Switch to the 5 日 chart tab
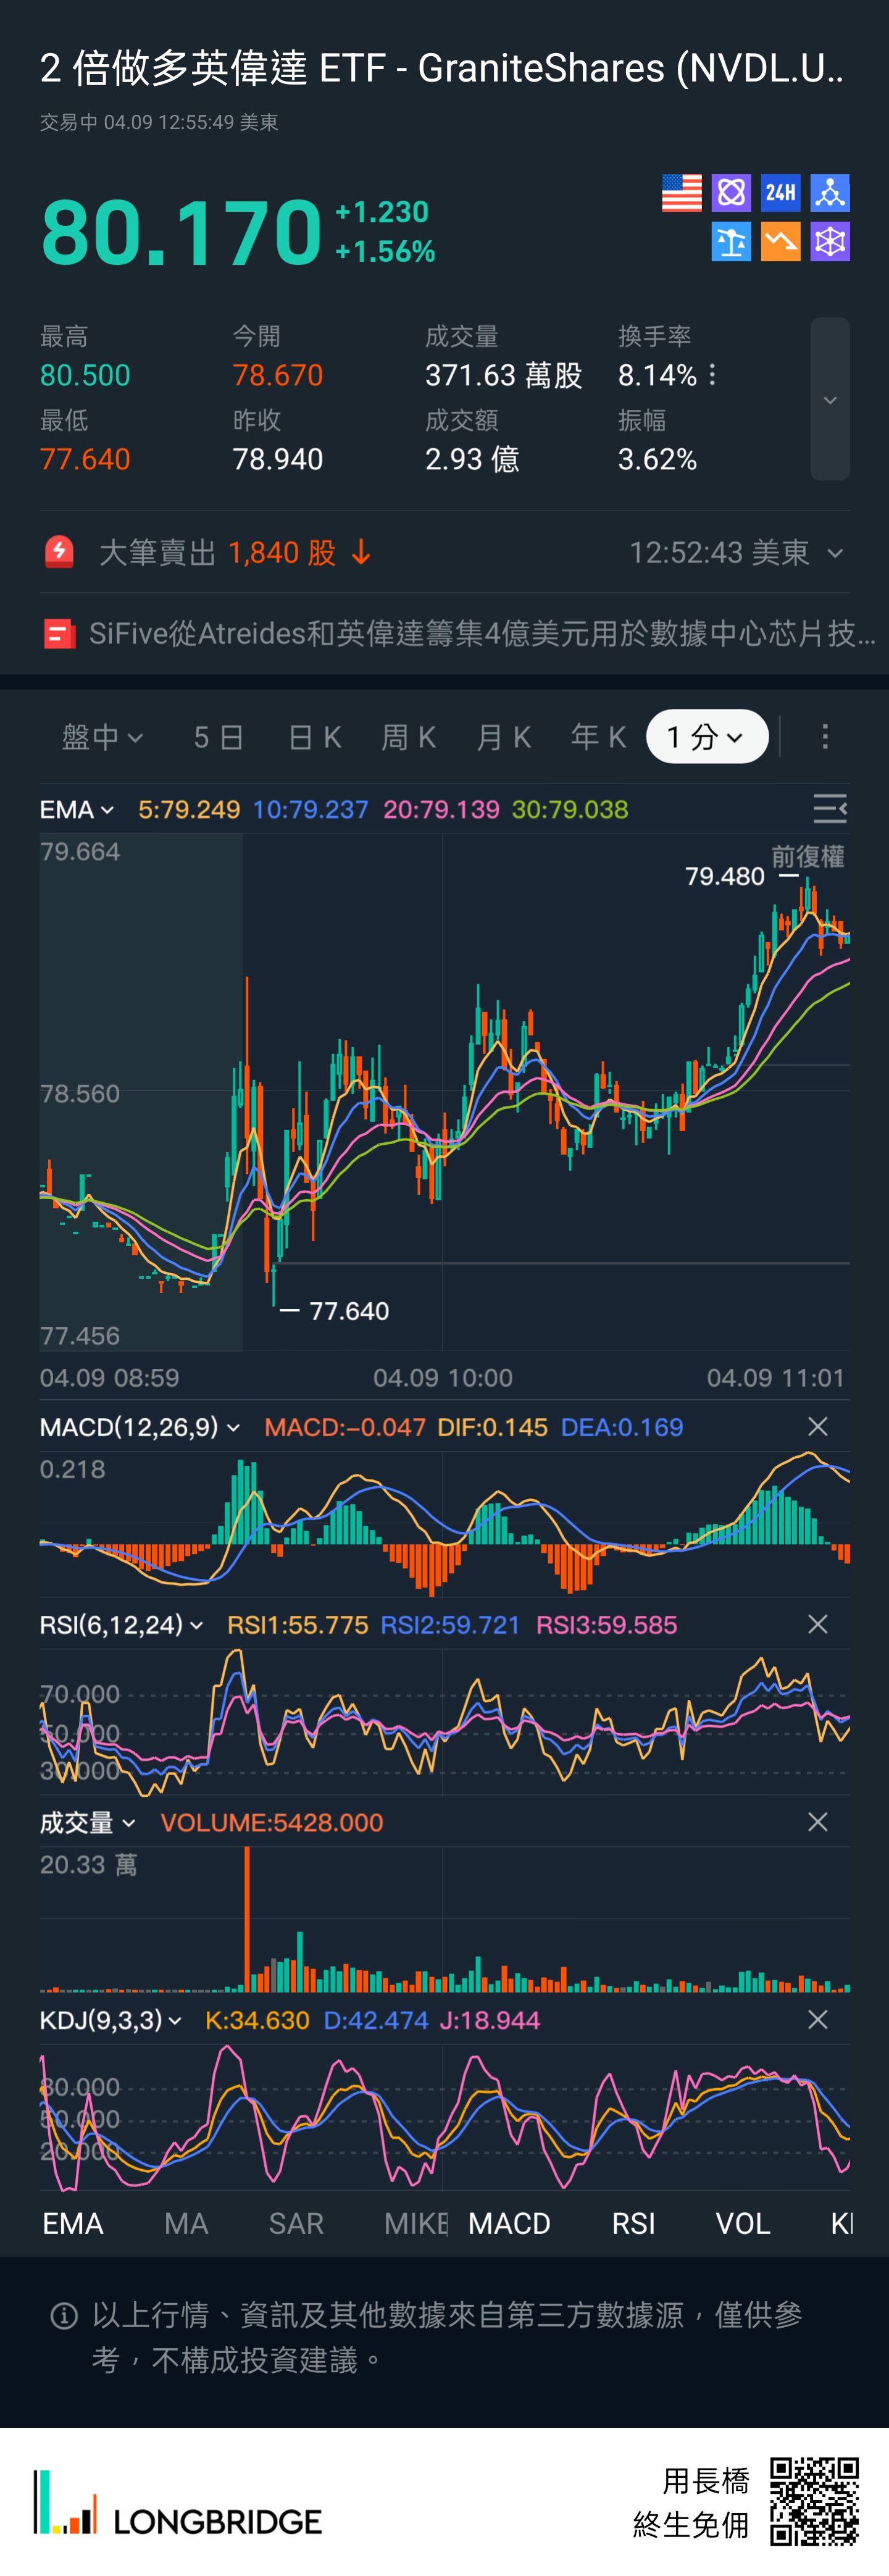 click(218, 737)
